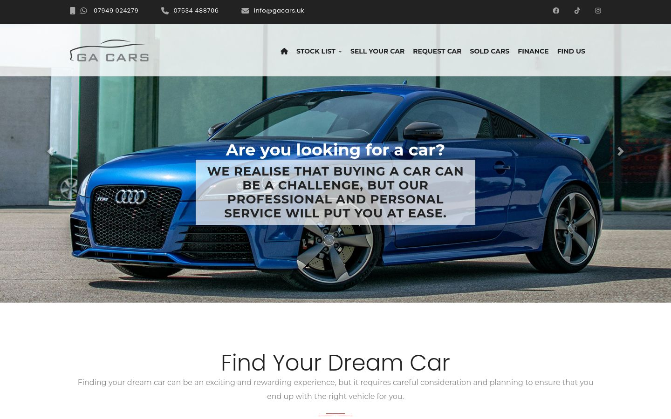Click the phone handset icon beside 07534 488706

[165, 11]
